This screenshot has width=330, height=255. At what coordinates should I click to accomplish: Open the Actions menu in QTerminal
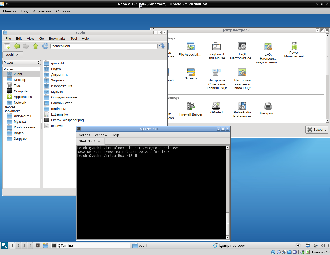pos(84,135)
